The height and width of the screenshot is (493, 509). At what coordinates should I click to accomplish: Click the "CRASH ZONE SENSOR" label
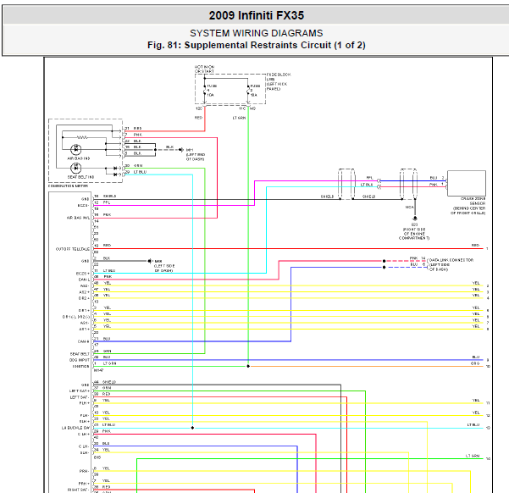[473, 201]
